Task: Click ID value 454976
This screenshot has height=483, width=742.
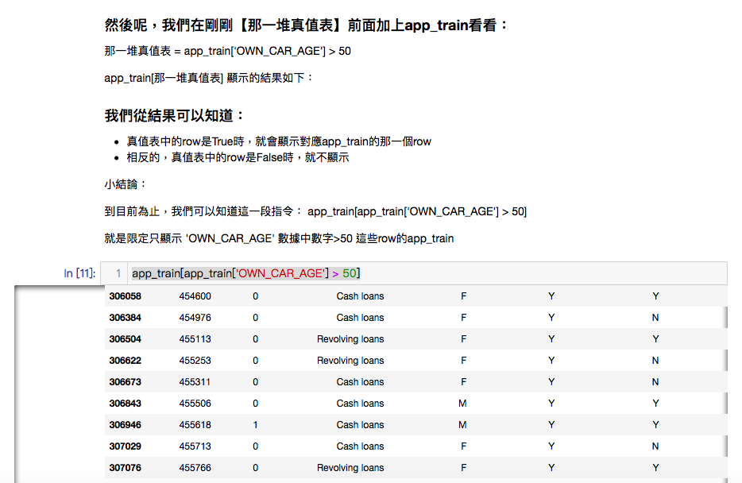Action: coord(195,318)
